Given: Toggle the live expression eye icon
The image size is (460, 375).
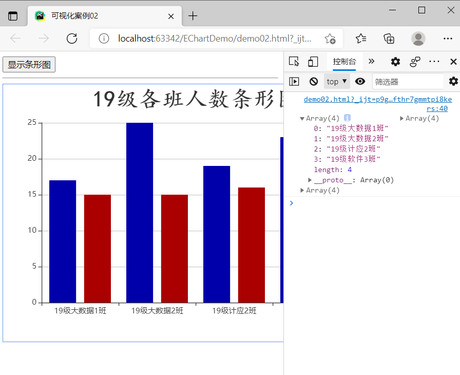Looking at the screenshot, I should tap(360, 81).
